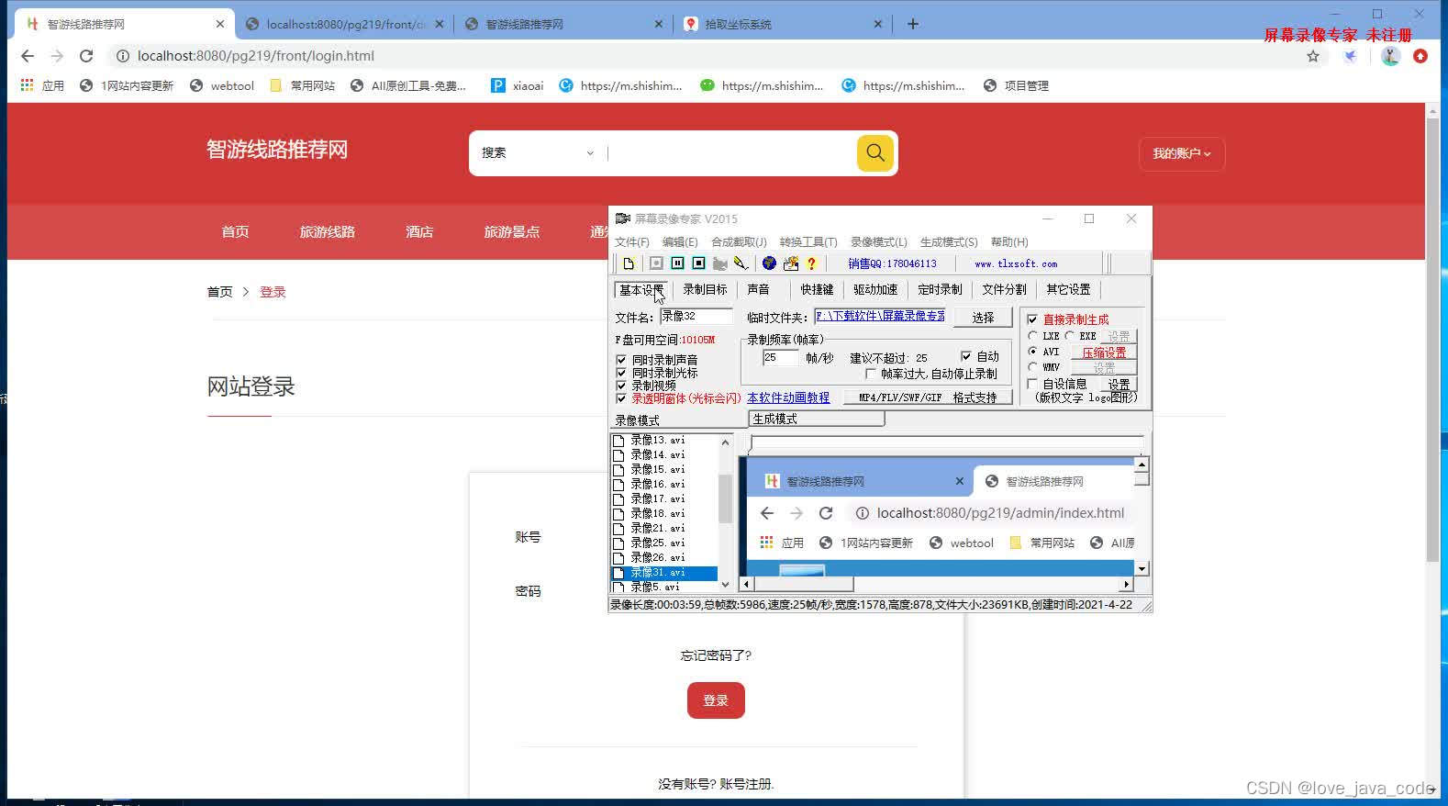Toggle 录透明窗体 checkbox

coord(621,398)
